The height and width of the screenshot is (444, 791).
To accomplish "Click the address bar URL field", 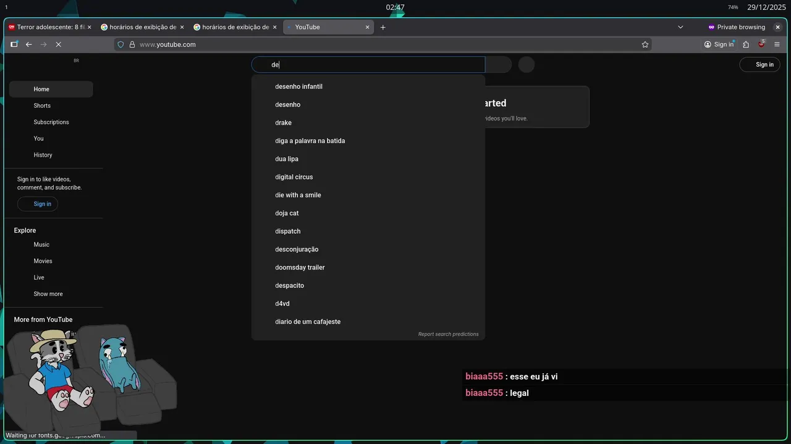I will (x=383, y=44).
